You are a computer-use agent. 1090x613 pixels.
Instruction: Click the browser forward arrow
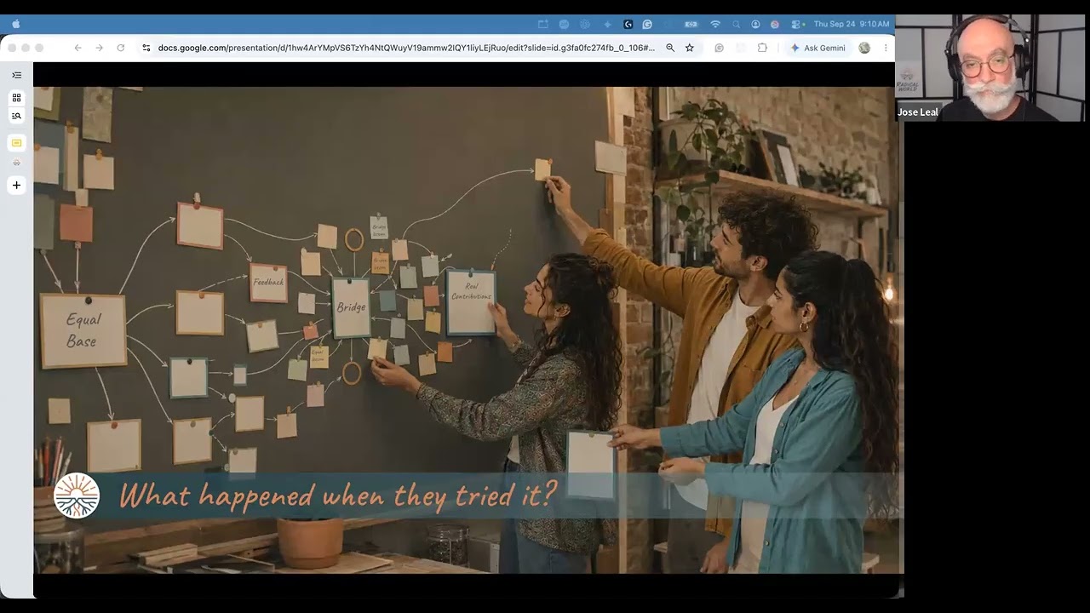(100, 48)
